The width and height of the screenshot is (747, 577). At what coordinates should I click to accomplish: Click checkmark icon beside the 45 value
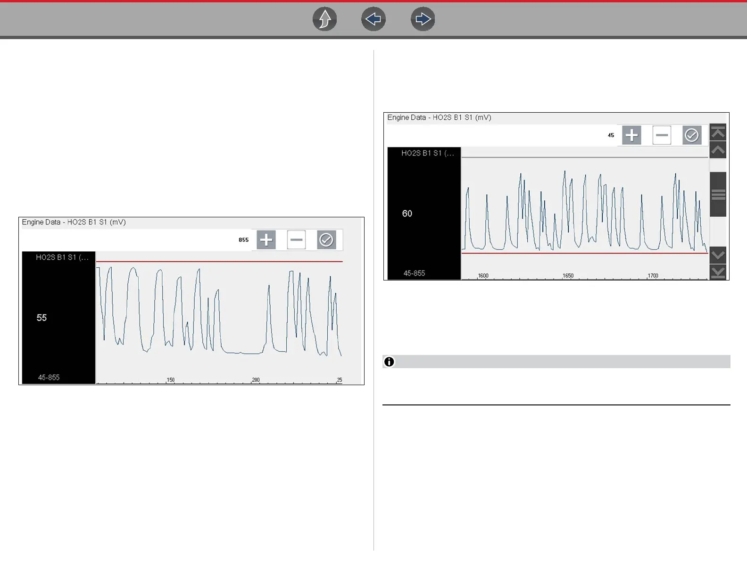(692, 135)
